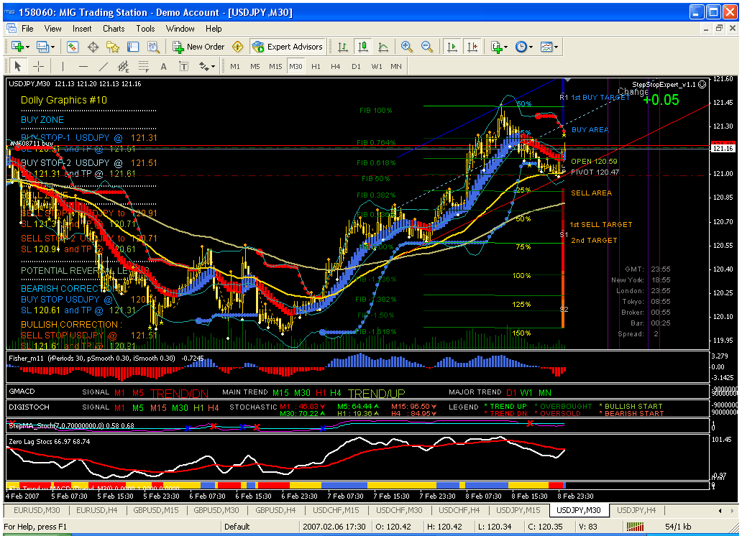The width and height of the screenshot is (742, 536).
Task: Toggle the chart Auto Scroll button
Action: click(452, 47)
